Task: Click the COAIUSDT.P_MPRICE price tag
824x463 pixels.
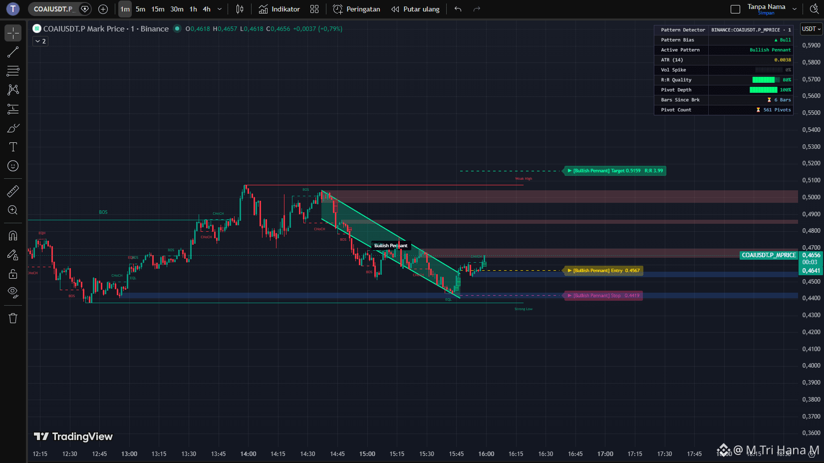Action: [x=769, y=255]
